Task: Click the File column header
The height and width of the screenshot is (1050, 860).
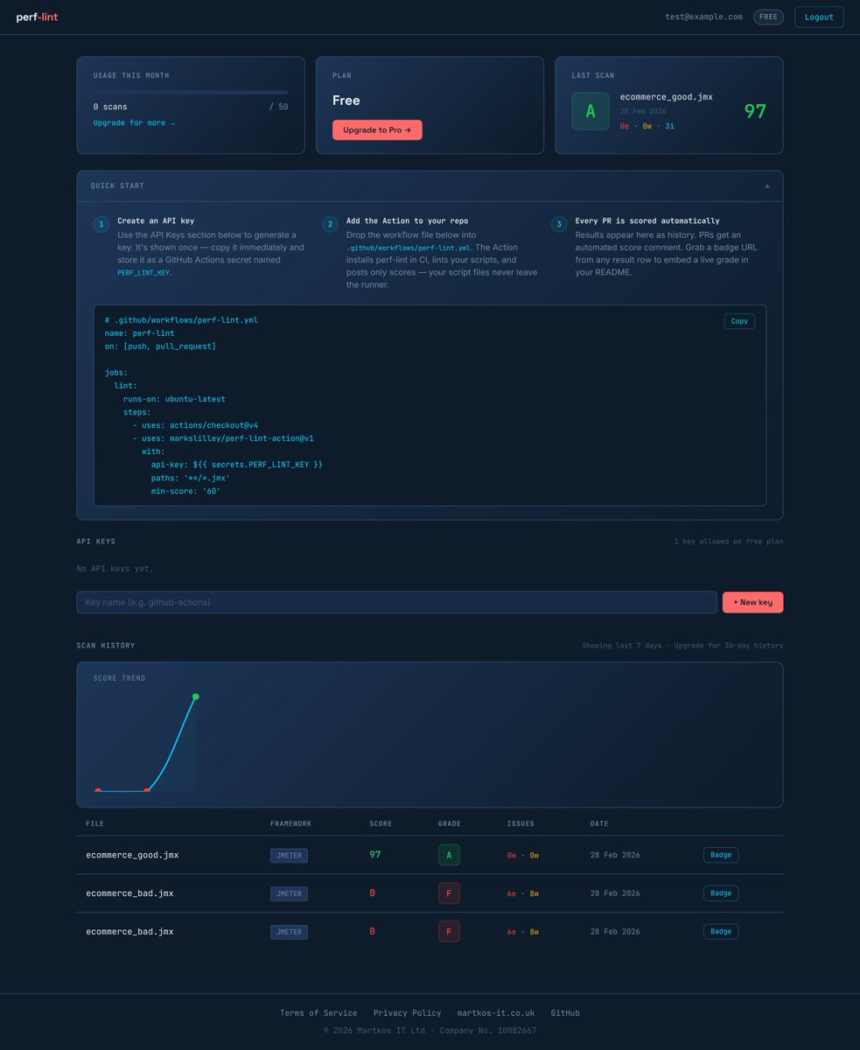Action: click(94, 823)
